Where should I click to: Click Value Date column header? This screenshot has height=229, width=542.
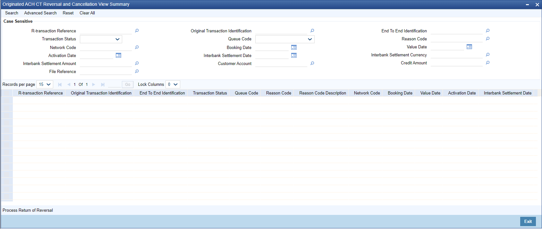(x=430, y=93)
